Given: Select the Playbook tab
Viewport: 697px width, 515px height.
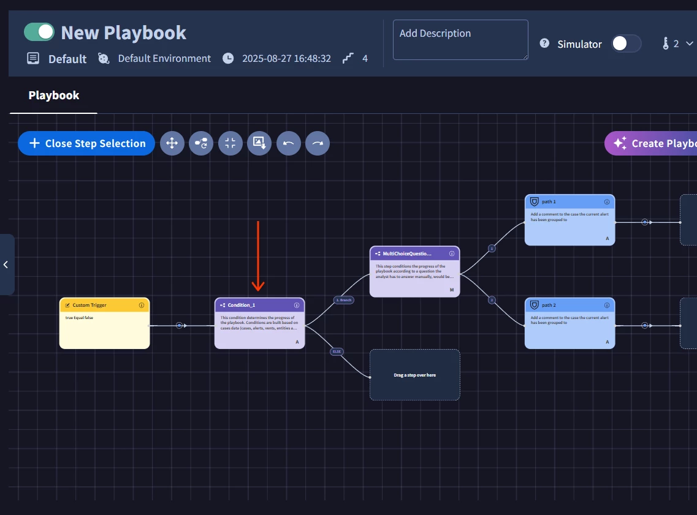Looking at the screenshot, I should [x=54, y=96].
